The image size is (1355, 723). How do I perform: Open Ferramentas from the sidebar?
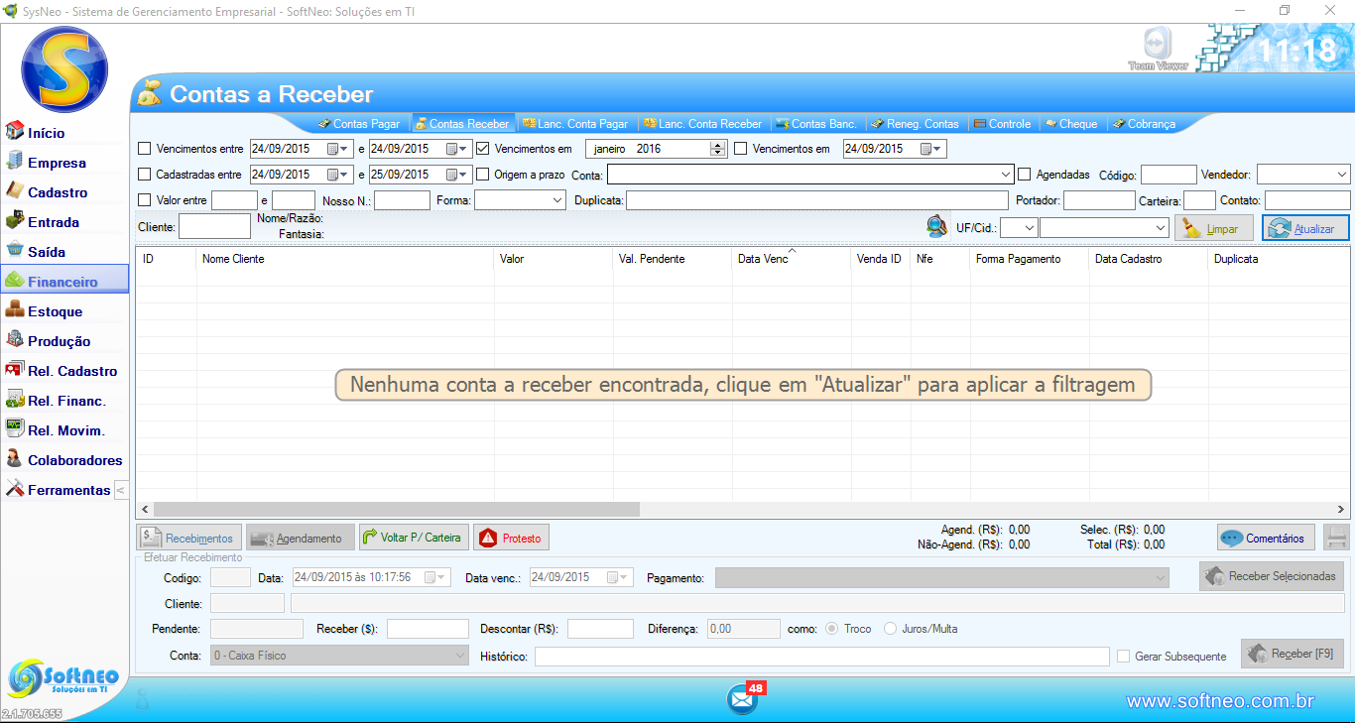pyautogui.click(x=68, y=490)
